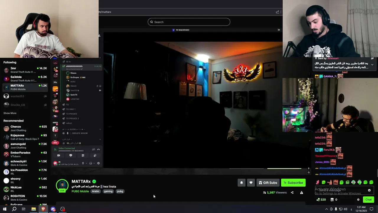This screenshot has width=378, height=213.
Task: Open the emoji picker in chat
Action: [x=369, y=190]
